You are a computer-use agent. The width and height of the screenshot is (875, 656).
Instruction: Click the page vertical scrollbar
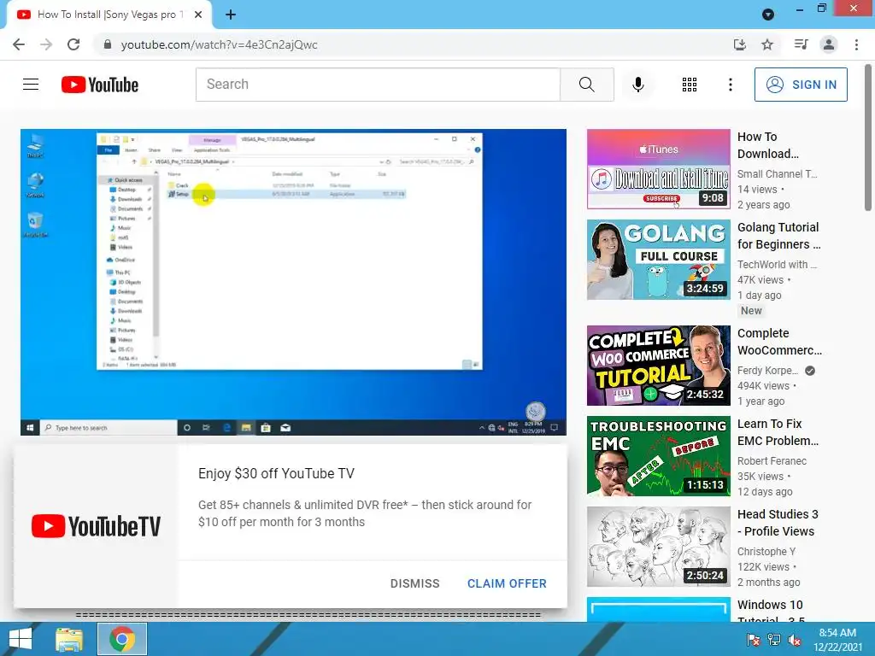click(868, 138)
